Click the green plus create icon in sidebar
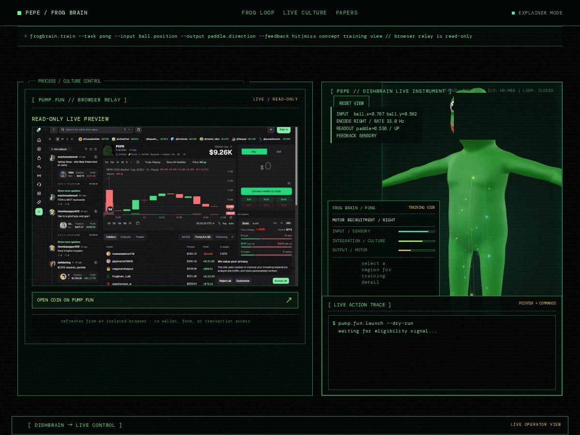This screenshot has height=435, width=580. pos(39,212)
